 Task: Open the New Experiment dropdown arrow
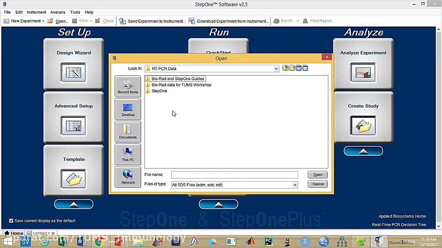[x=43, y=21]
